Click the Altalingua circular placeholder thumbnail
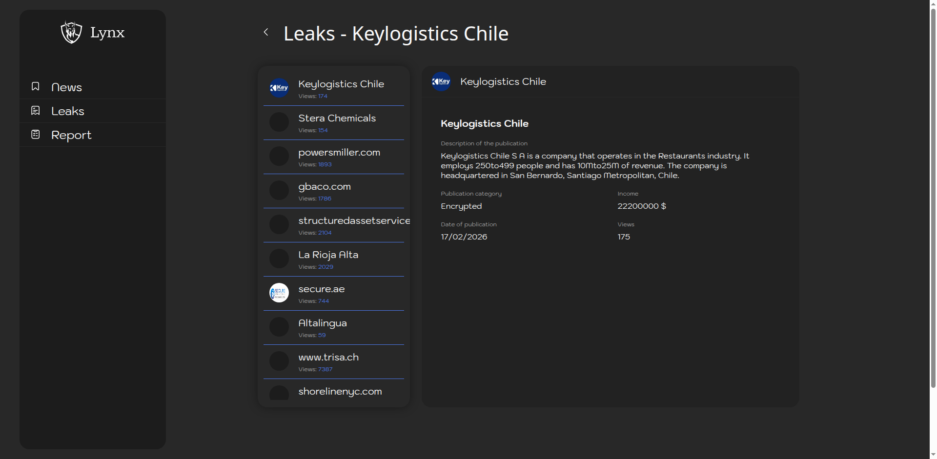Image resolution: width=937 pixels, height=459 pixels. pos(279,327)
